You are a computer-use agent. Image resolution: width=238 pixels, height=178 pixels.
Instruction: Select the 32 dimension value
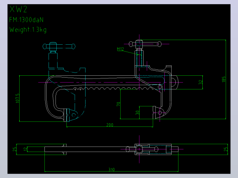(x=201, y=82)
